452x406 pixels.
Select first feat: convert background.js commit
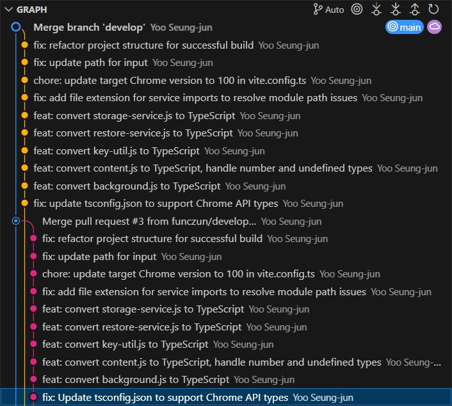click(x=226, y=186)
